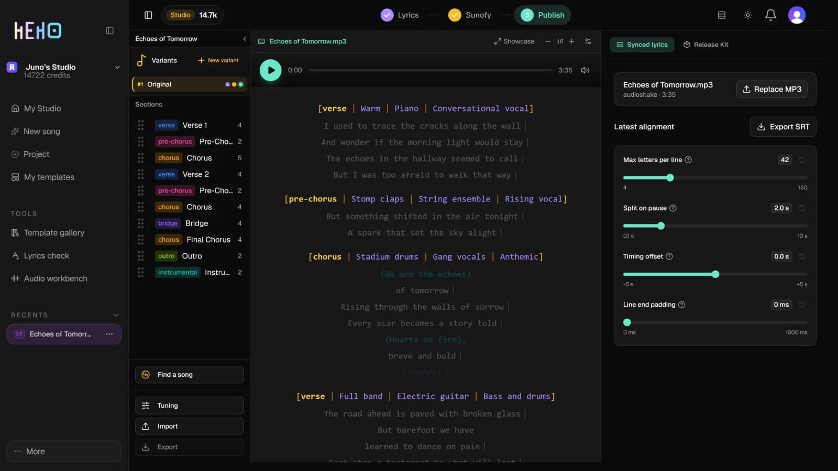Click Replace MP3 button
The width and height of the screenshot is (838, 471).
point(771,89)
